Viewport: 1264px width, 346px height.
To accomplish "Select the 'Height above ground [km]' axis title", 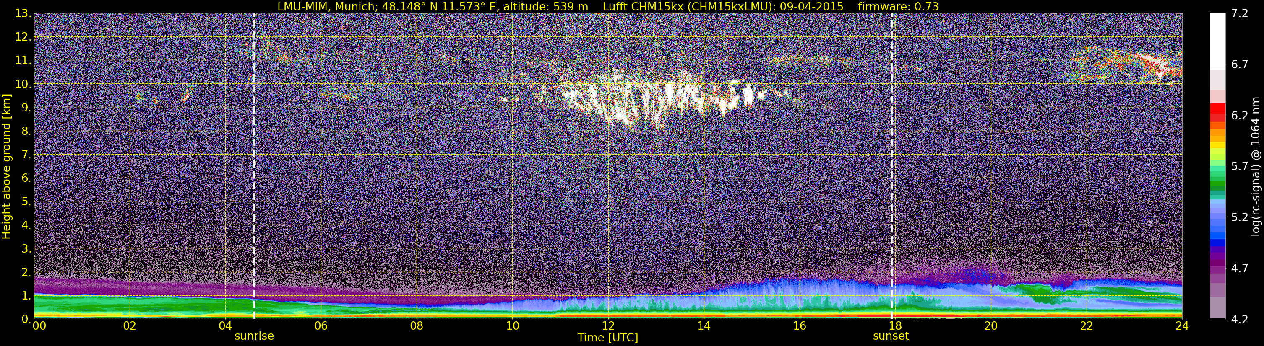I will [x=6, y=167].
